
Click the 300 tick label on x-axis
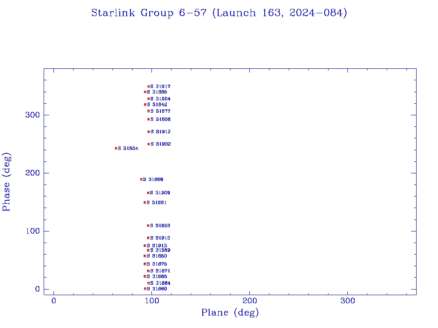click(347, 301)
